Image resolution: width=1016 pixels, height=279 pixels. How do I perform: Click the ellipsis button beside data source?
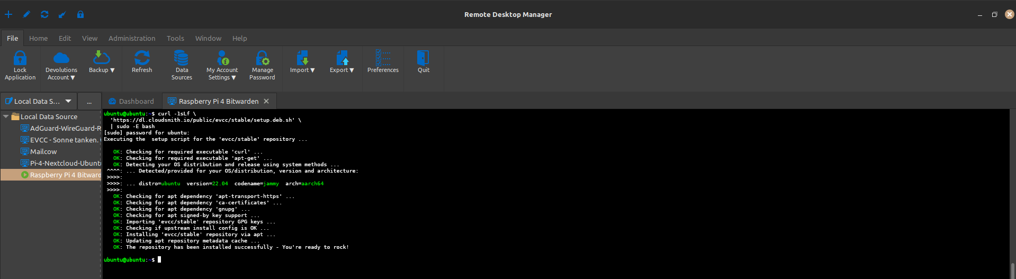pyautogui.click(x=89, y=102)
